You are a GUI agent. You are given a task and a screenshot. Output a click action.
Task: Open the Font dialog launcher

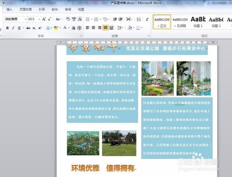point(81,36)
